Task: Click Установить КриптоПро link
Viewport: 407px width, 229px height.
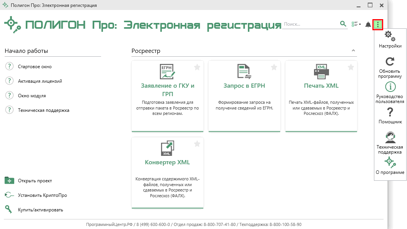Action: (x=42, y=195)
